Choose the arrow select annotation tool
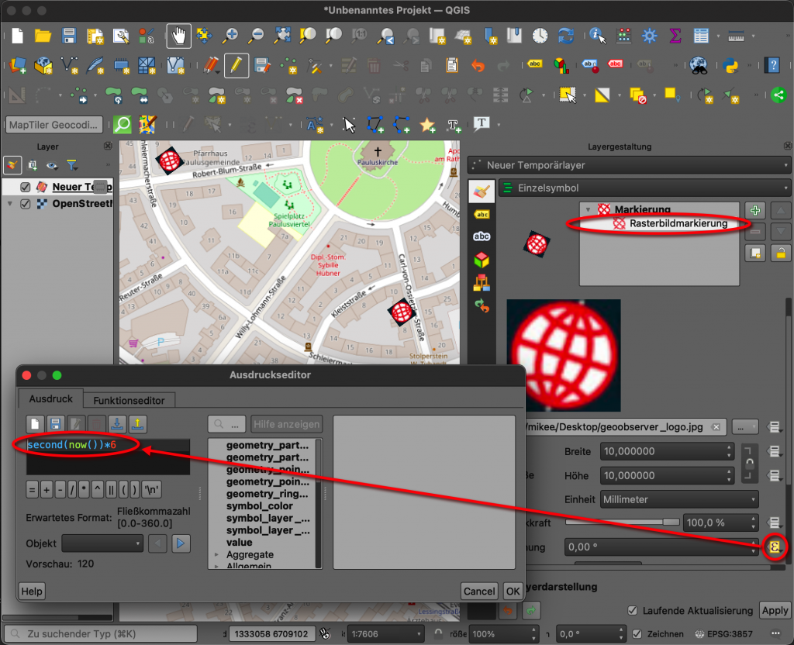The image size is (794, 645). point(349,125)
